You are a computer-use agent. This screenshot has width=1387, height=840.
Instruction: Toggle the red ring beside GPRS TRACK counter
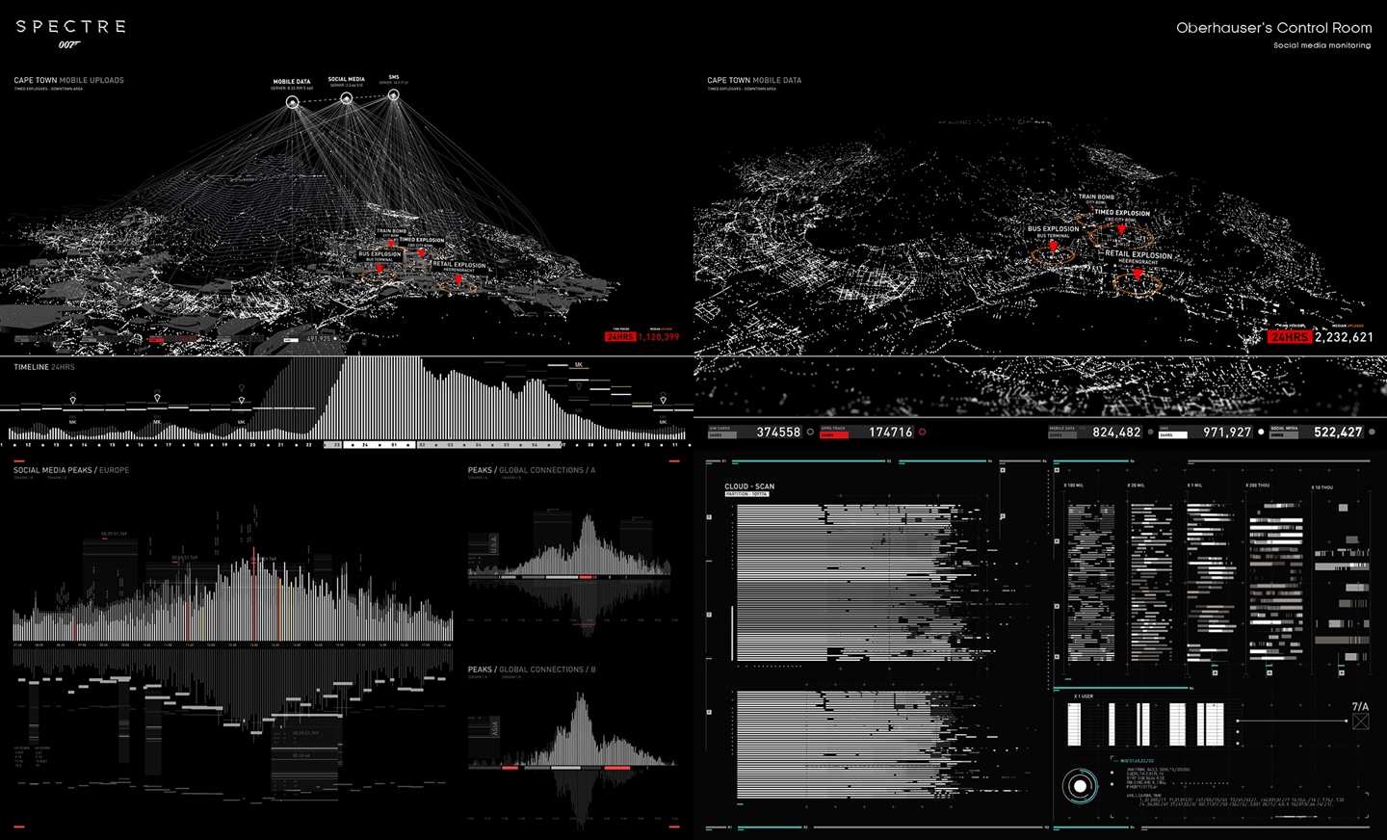(922, 433)
